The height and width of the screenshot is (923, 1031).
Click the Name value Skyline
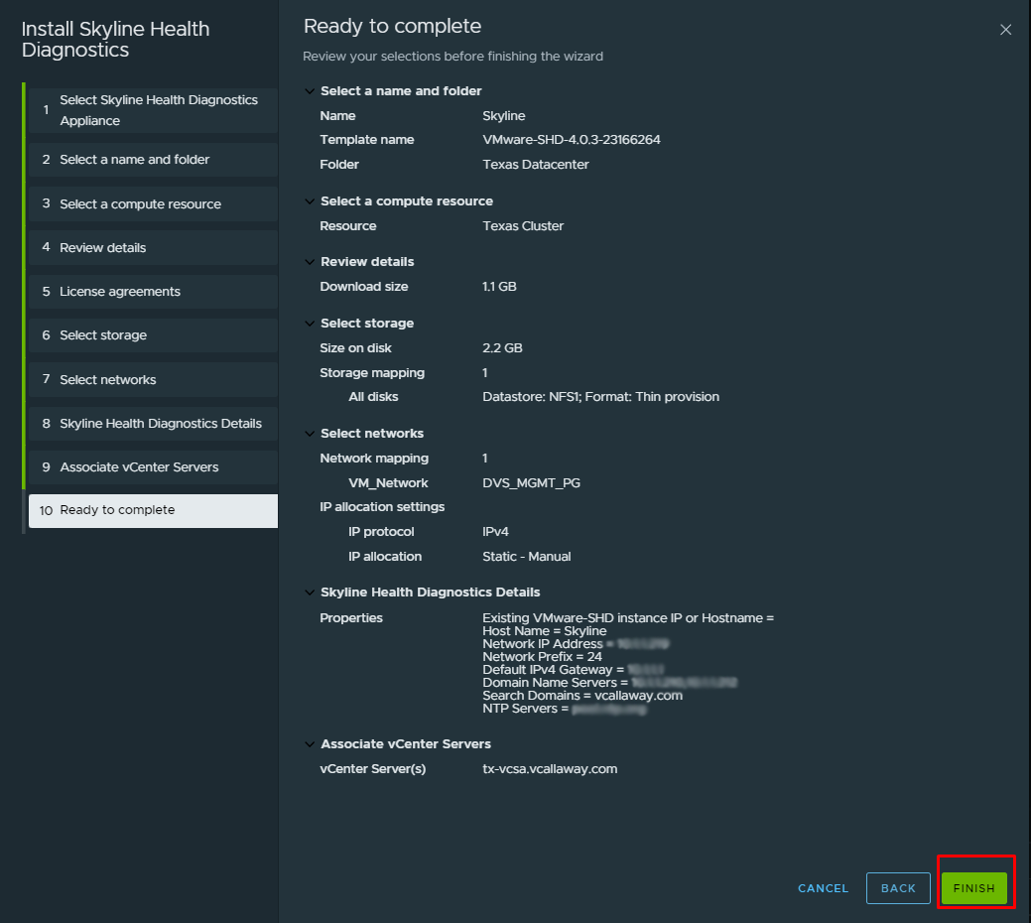(504, 116)
